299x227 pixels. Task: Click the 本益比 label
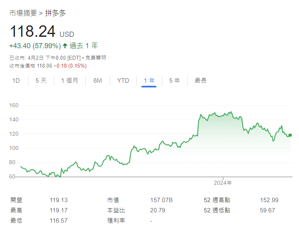[116, 210]
